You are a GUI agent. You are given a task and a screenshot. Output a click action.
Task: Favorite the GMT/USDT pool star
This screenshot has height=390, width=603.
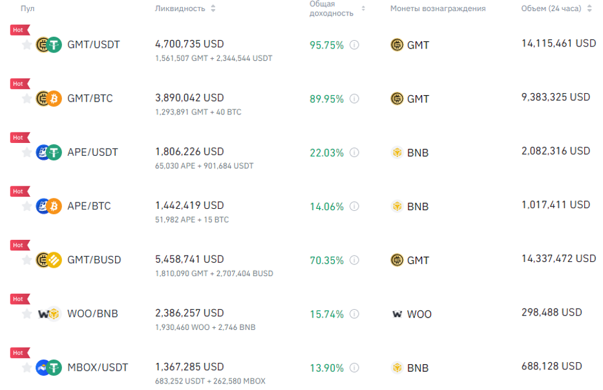[26, 45]
